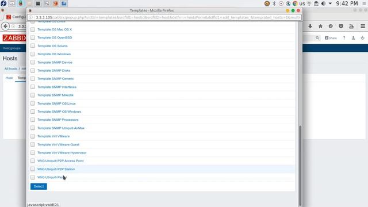Open Template SNMP OS Windows link
This screenshot has width=368, height=207.
(59, 112)
